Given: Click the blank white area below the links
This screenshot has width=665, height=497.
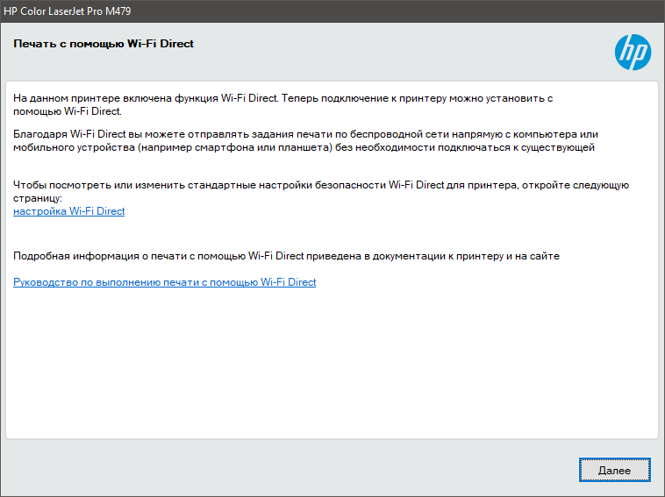Looking at the screenshot, I should tap(332, 368).
